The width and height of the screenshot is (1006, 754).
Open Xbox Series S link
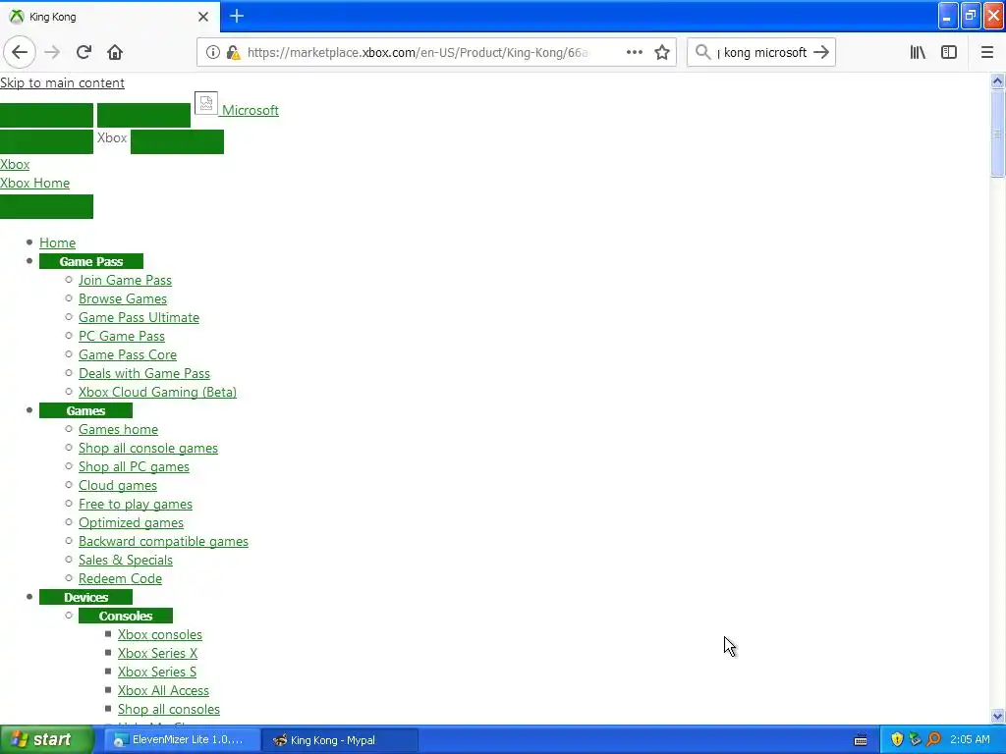pos(157,672)
